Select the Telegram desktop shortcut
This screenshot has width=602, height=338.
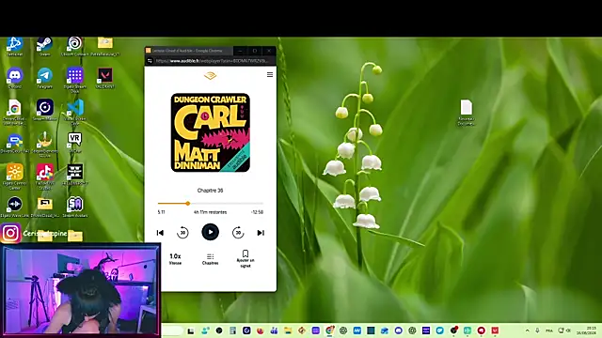coord(44,78)
